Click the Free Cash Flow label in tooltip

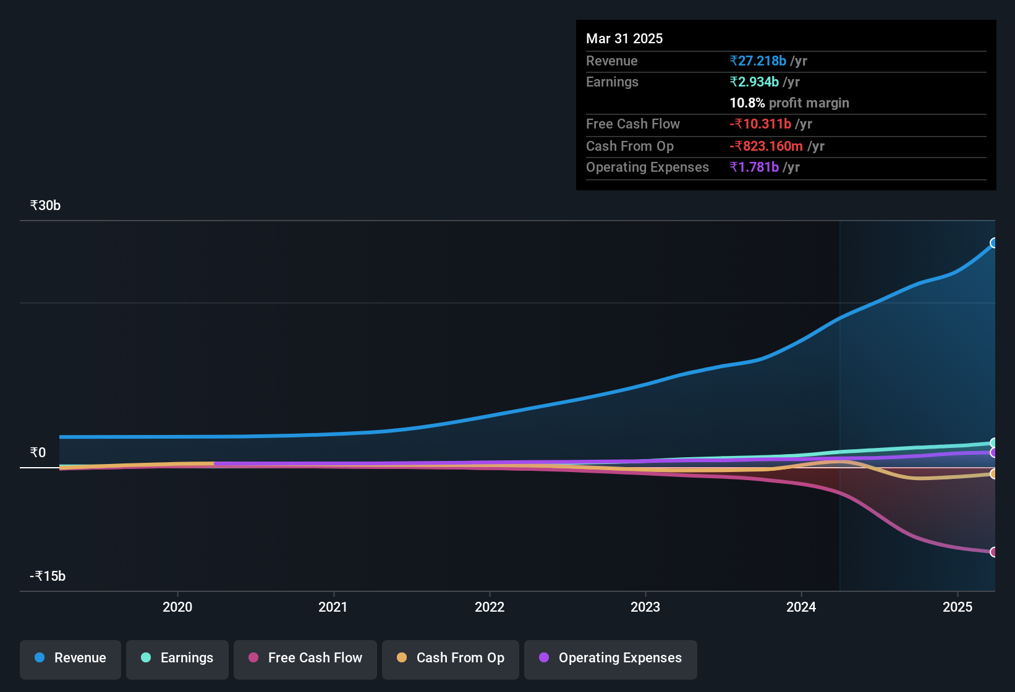(633, 124)
